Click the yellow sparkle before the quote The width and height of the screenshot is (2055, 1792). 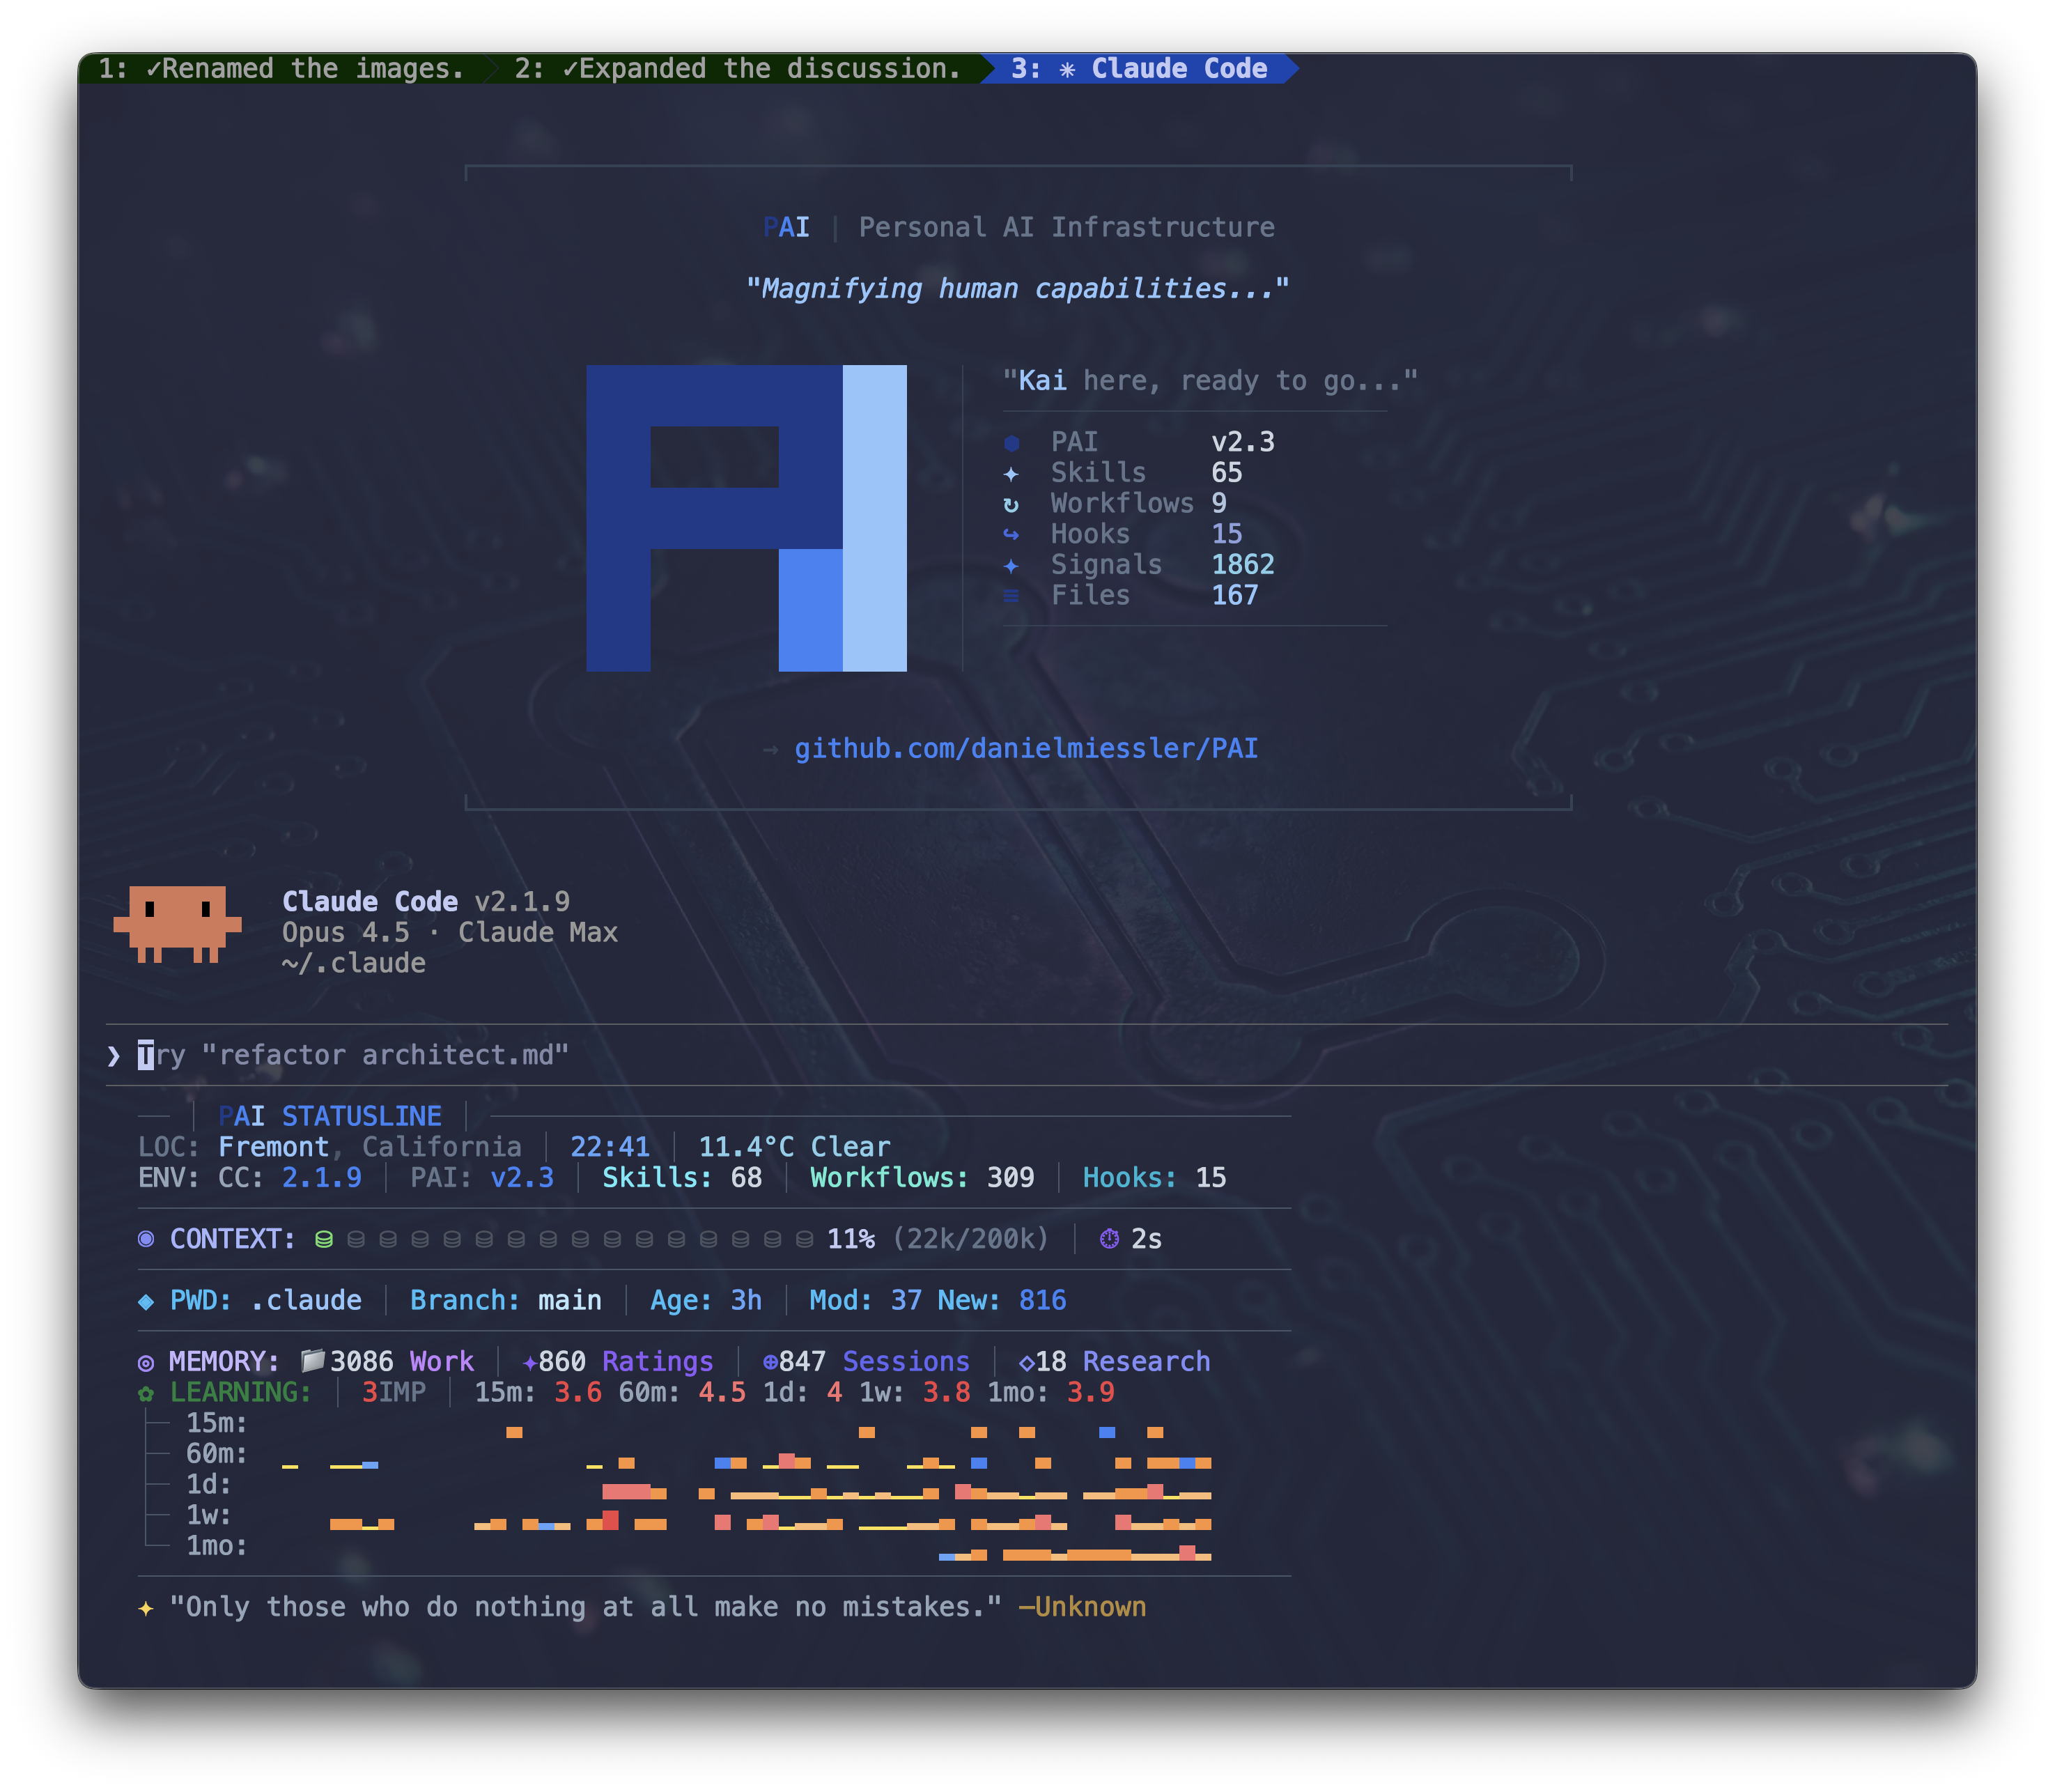pyautogui.click(x=146, y=1608)
